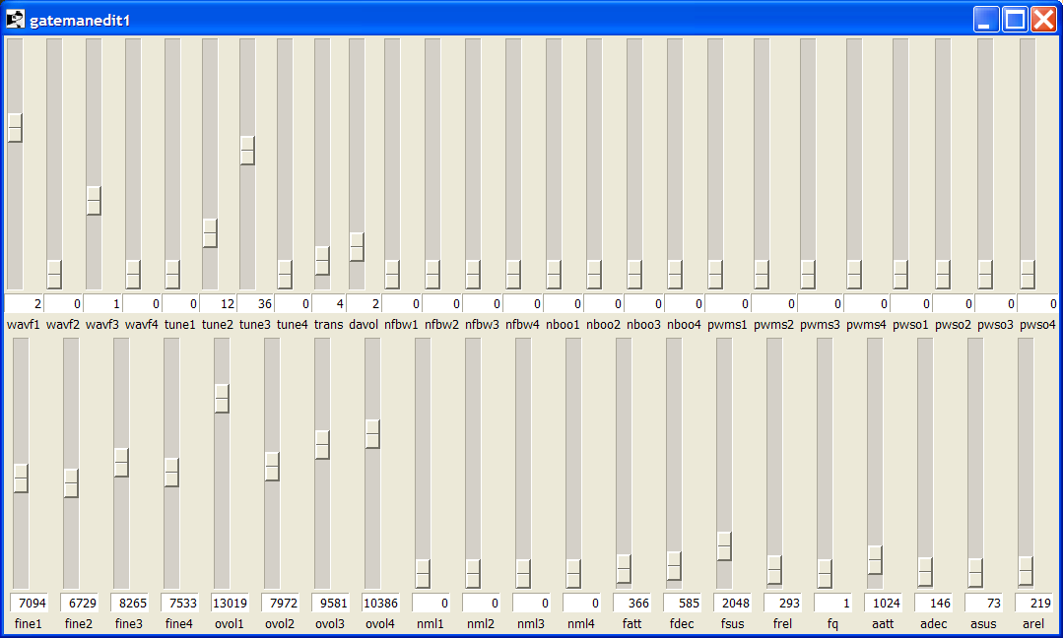Click the ovol3 slider handle
The image size is (1063, 638).
click(x=322, y=445)
